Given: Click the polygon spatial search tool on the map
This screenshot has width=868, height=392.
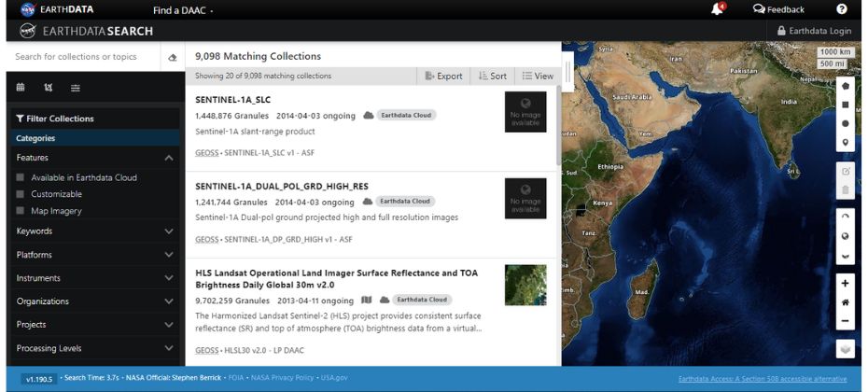Looking at the screenshot, I should (845, 86).
